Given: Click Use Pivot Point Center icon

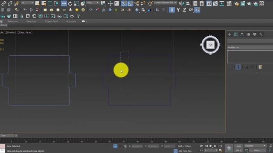Looking at the screenshot, I should [x=103, y=3].
